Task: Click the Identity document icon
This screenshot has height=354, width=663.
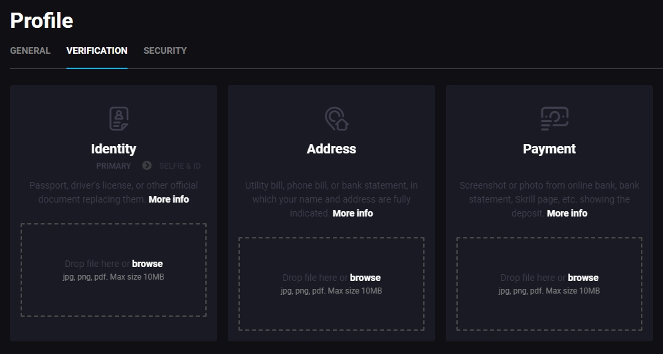Action: click(x=119, y=119)
